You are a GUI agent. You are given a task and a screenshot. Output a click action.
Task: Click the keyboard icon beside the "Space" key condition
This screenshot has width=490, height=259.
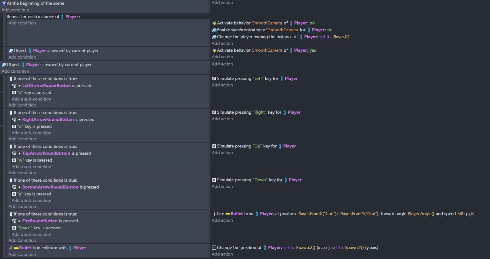[14, 228]
